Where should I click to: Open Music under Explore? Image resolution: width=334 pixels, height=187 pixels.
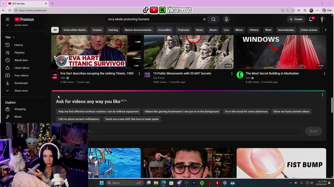coord(18,117)
